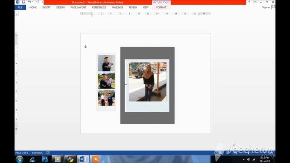The image size is (290, 163).
Task: Open Windows Media Player from taskbar
Action: pos(58,159)
